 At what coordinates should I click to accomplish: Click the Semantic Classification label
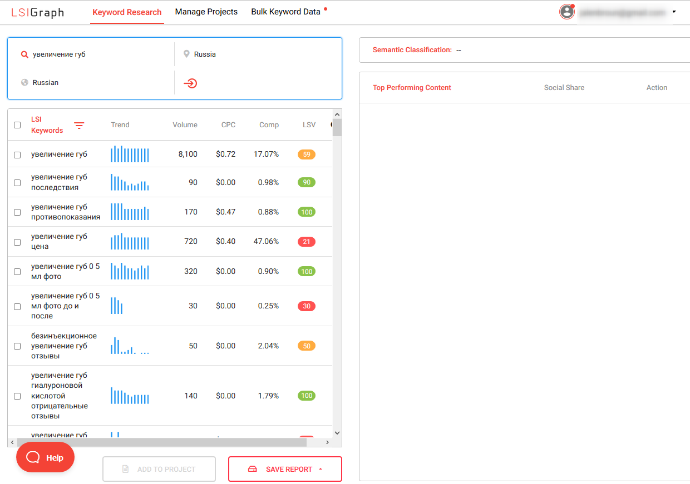tap(412, 50)
